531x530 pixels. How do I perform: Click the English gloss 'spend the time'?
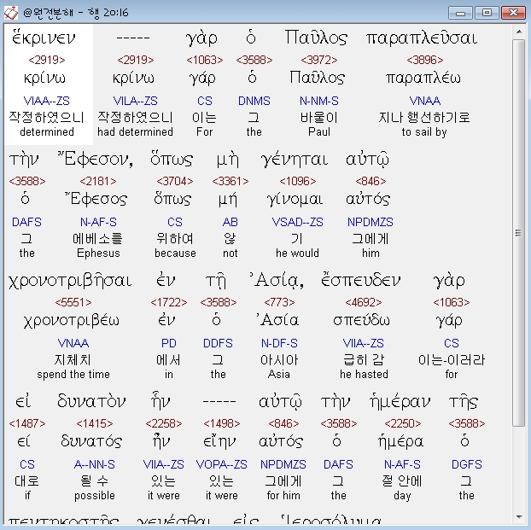tap(73, 375)
